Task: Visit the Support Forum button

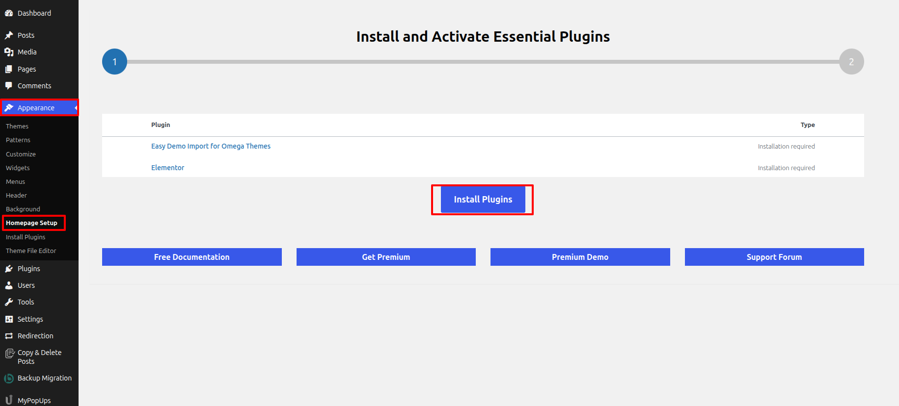Action: click(774, 257)
